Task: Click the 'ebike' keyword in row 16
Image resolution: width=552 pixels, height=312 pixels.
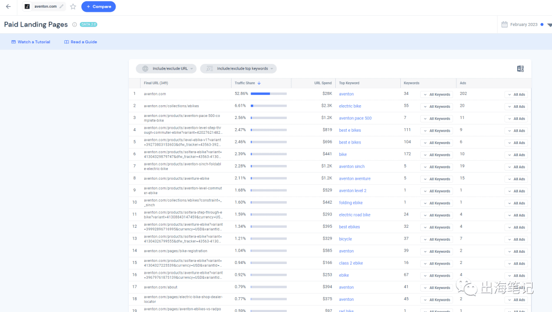Action: coord(344,275)
